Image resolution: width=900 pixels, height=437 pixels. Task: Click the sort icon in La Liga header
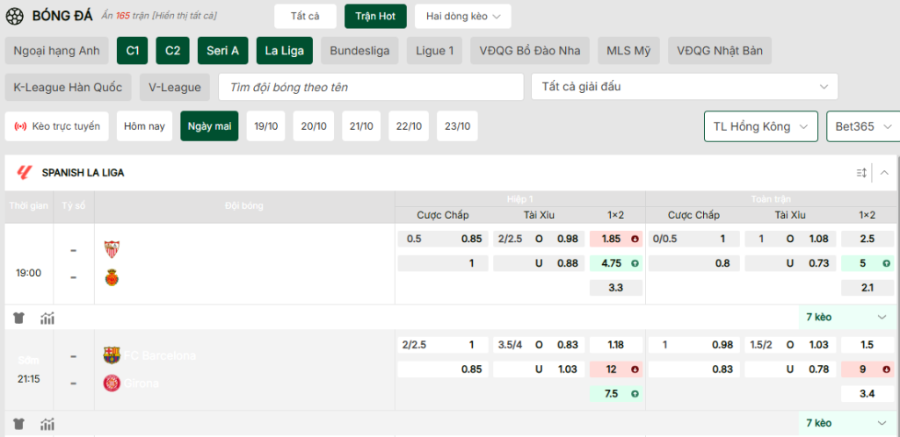coord(861,173)
